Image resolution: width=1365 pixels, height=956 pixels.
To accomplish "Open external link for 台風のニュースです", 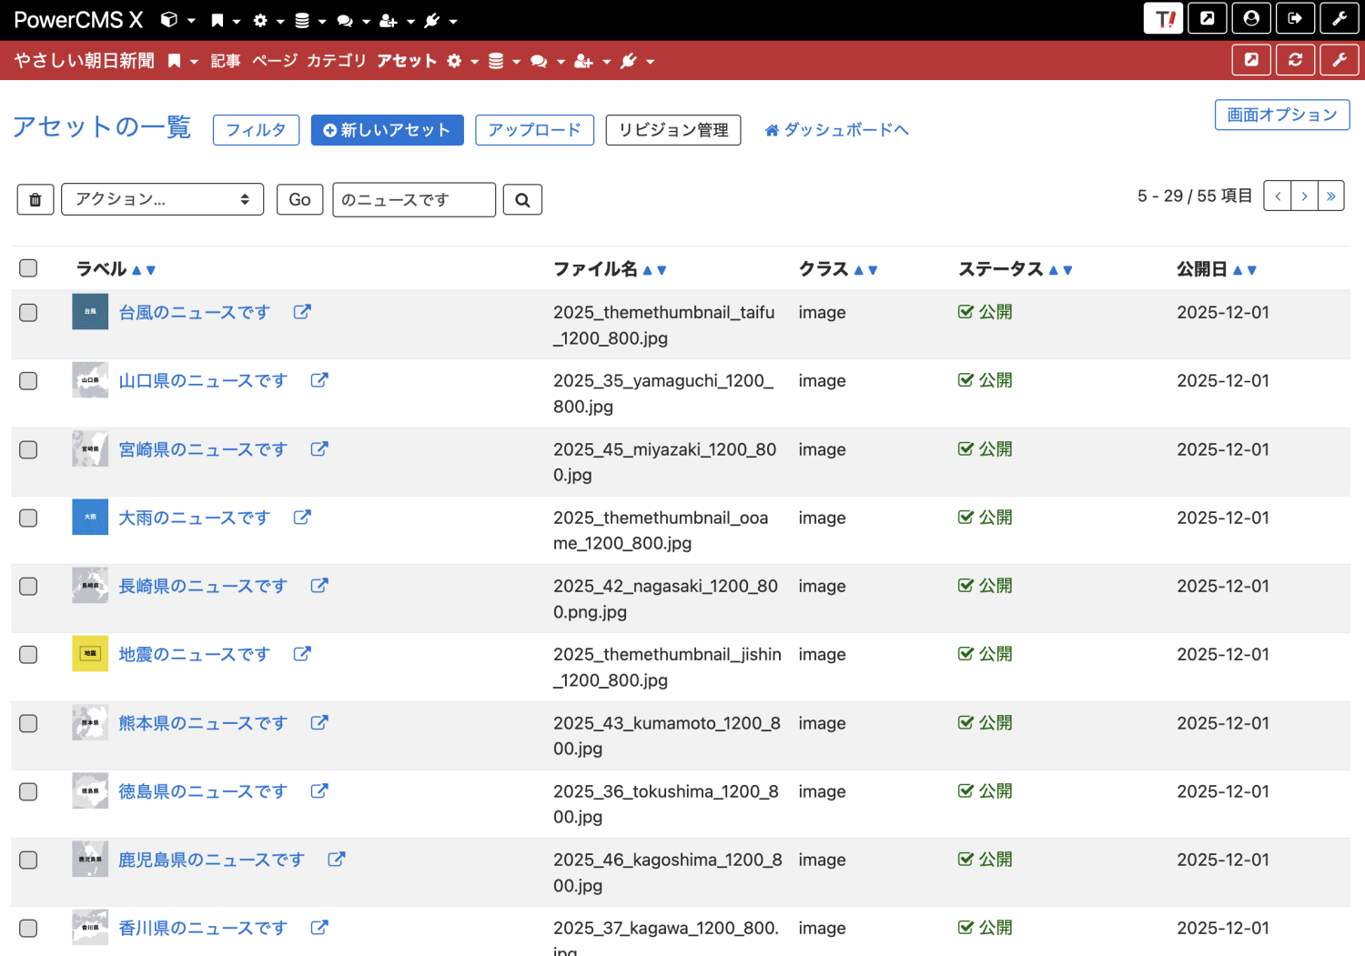I will pyautogui.click(x=302, y=312).
